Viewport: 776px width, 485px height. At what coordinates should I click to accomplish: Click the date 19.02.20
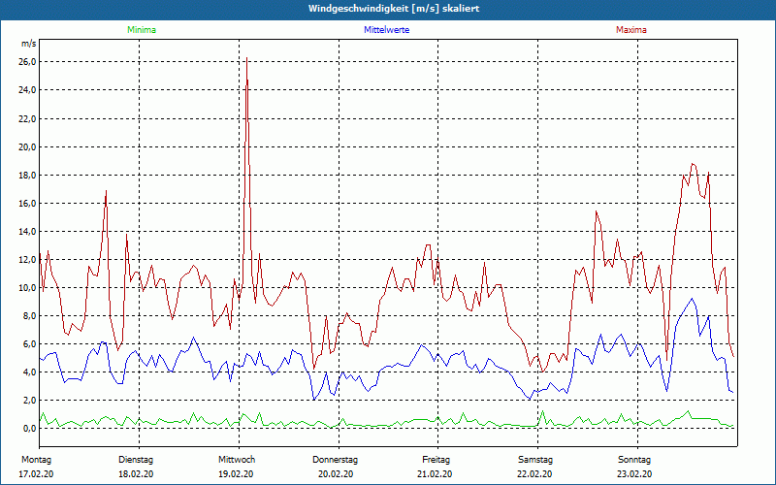(x=236, y=474)
